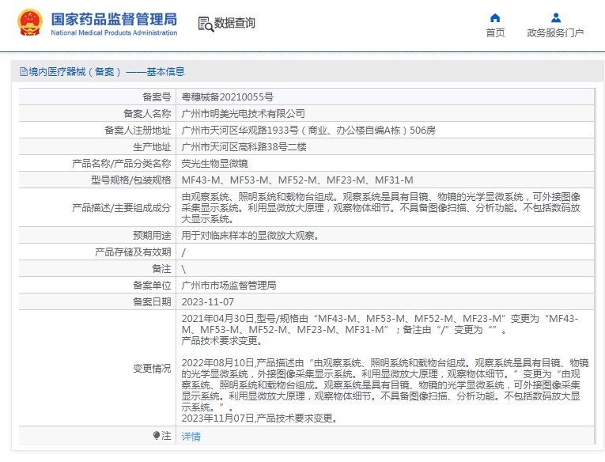Click the document icon before 境内医疗器械
The width and height of the screenshot is (605, 462).
23,72
